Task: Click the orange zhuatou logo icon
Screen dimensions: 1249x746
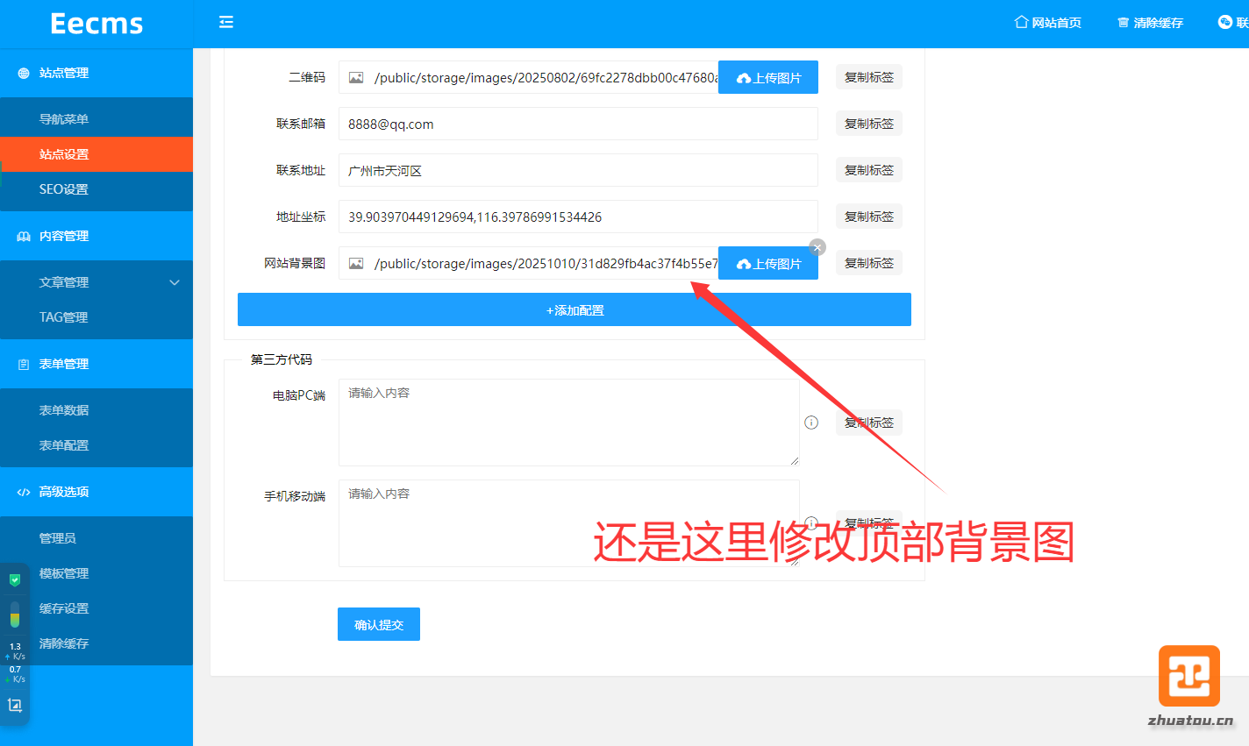Action: coord(1188,676)
